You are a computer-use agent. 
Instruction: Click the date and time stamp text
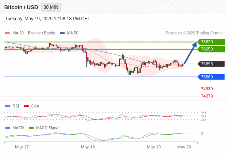[x=47, y=19]
